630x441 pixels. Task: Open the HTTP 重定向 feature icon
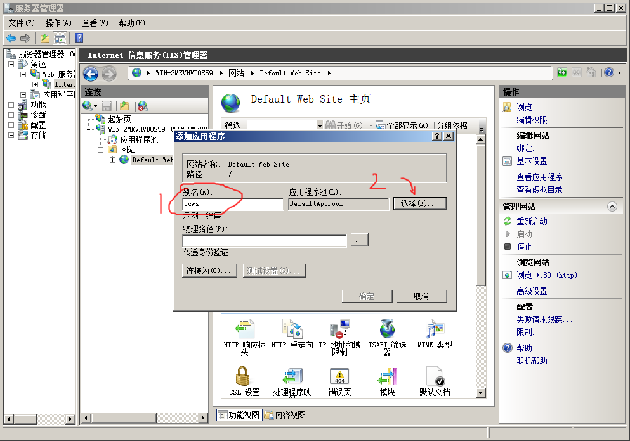pos(292,330)
